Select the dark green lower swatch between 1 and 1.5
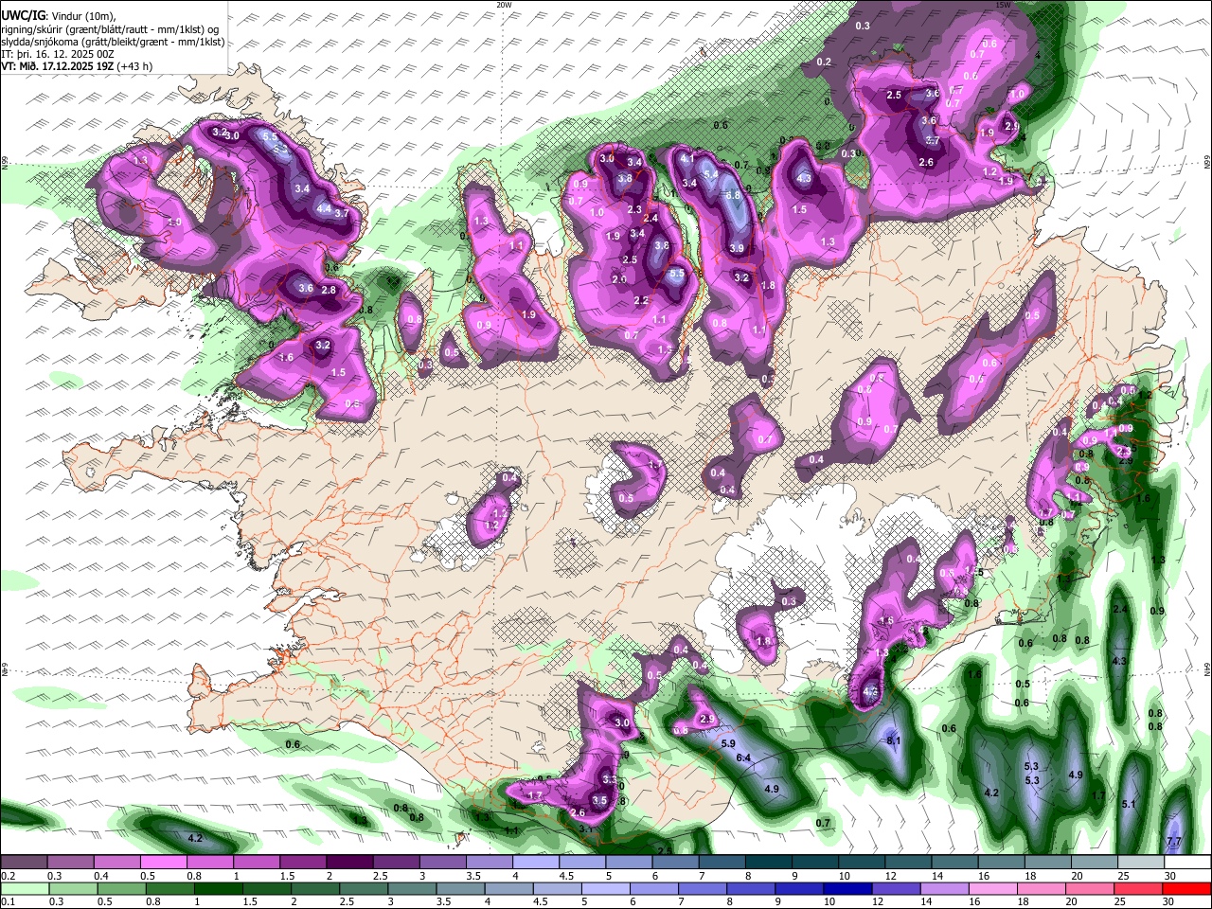Viewport: 1212px width, 909px height. pyautogui.click(x=220, y=888)
